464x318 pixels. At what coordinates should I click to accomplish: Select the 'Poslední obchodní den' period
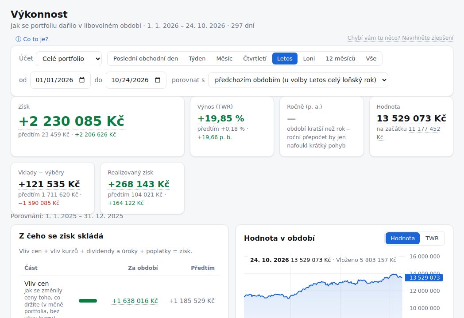click(x=146, y=58)
